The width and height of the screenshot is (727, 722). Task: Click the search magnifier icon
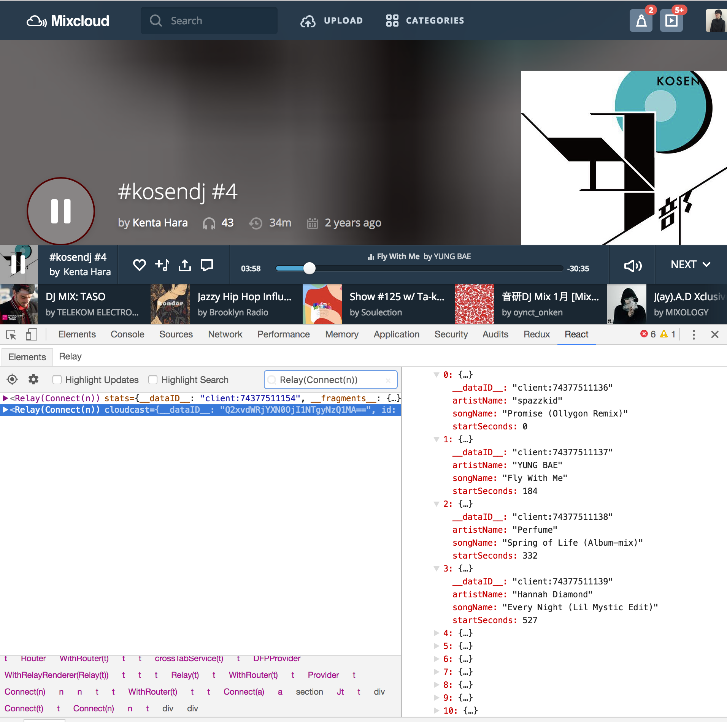click(156, 21)
